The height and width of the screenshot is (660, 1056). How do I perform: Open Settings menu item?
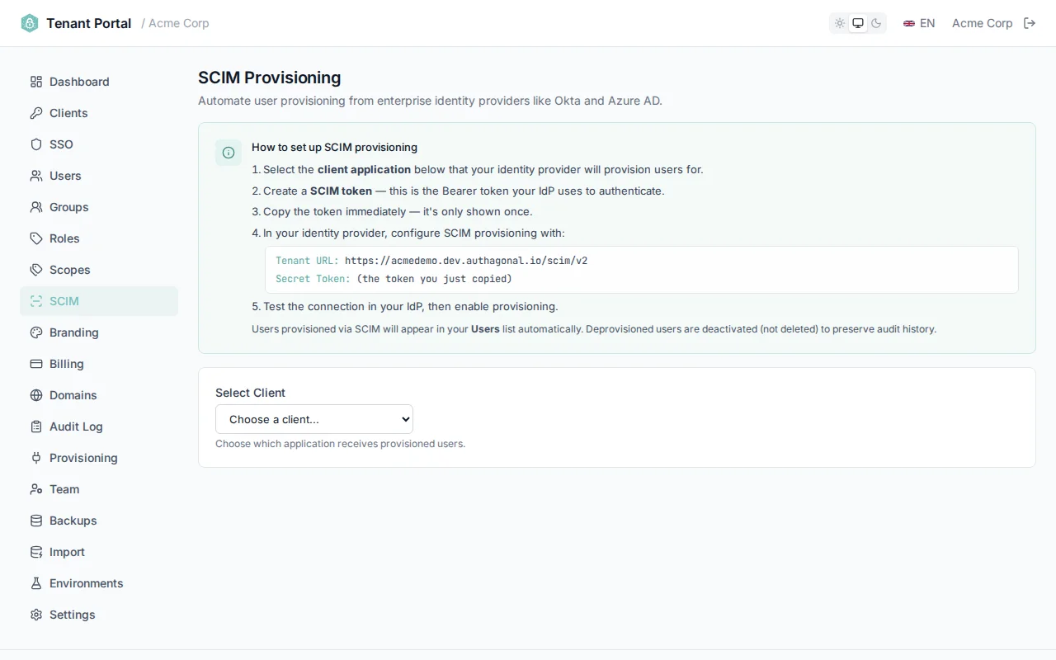click(x=99, y=615)
